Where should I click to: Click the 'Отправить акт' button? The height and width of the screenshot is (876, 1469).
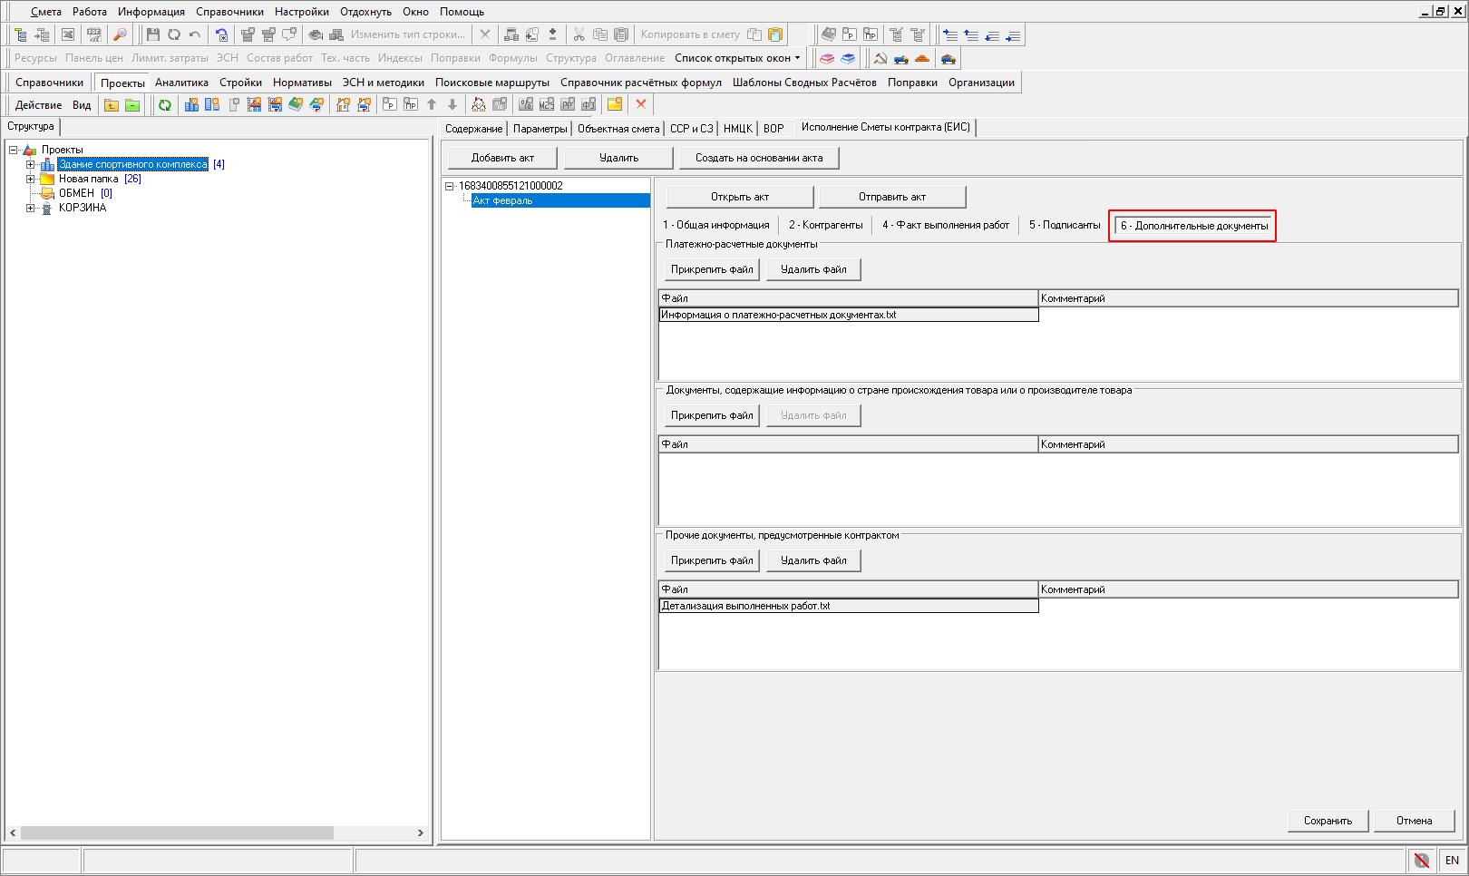[892, 197]
